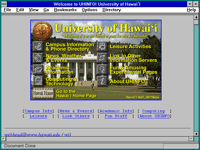Click the Fun & Amusing pages icon
The width and height of the screenshot is (200, 150).
click(x=102, y=70)
